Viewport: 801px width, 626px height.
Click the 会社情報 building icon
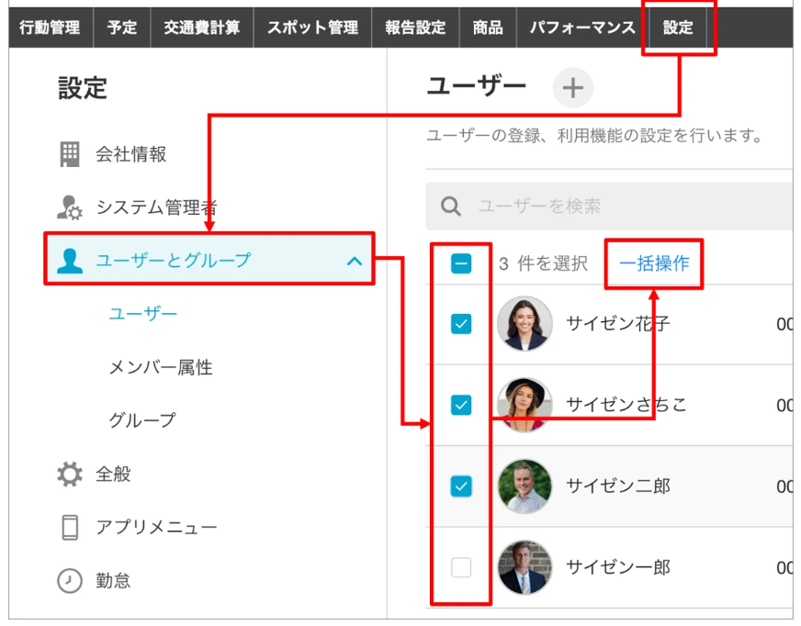(x=70, y=154)
